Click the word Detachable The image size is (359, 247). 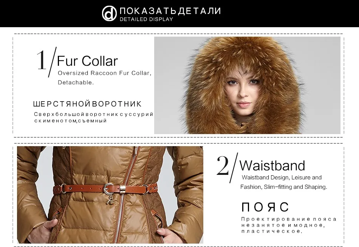pos(76,82)
